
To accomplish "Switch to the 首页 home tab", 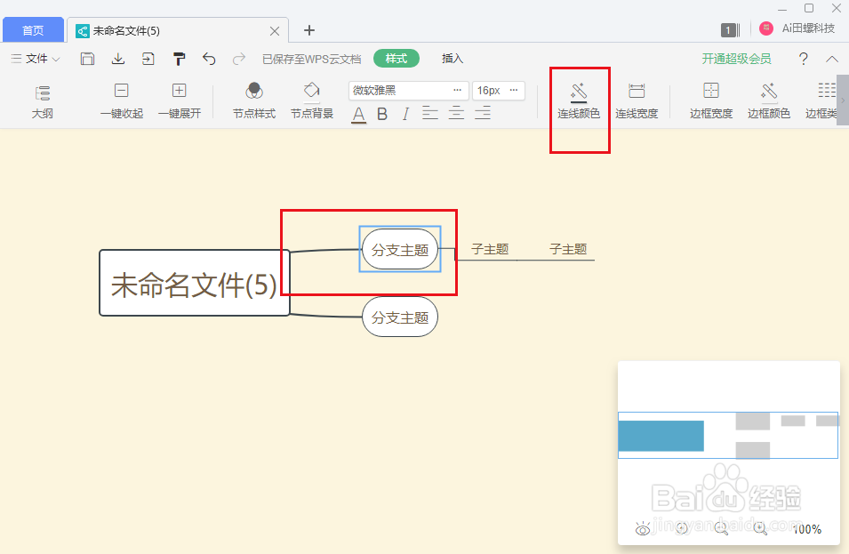I will pos(33,29).
